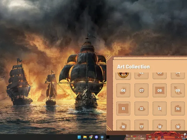
Task: Choose art collection slot 12
Action: pyautogui.click(x=141, y=108)
